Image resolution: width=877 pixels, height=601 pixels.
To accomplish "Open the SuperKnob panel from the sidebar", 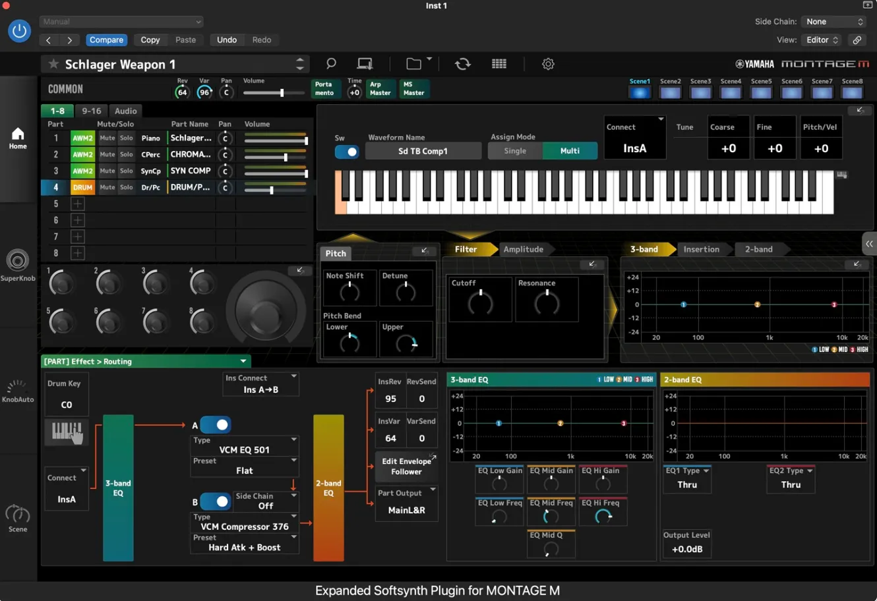I will click(18, 262).
